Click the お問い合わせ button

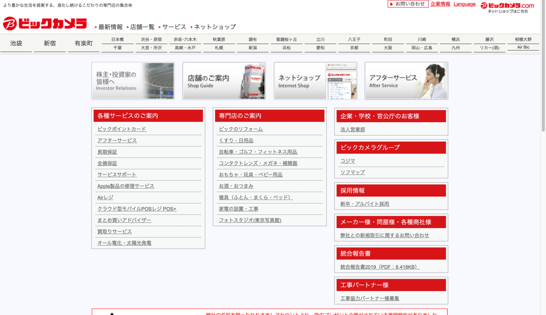pos(408,4)
